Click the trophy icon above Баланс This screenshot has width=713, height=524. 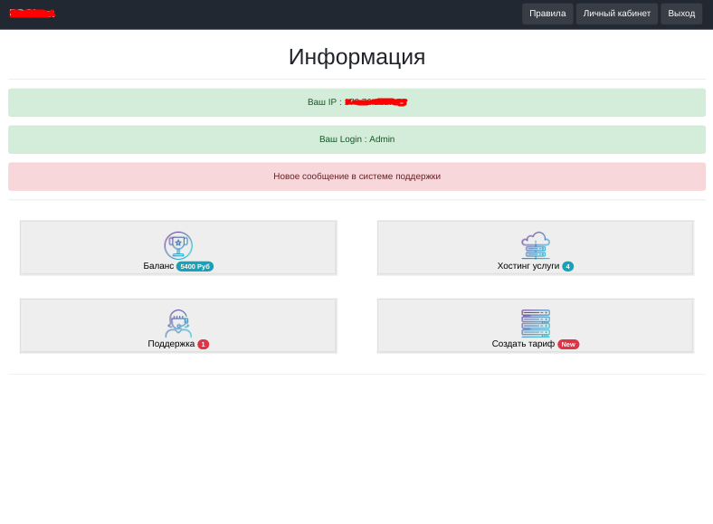pos(178,244)
